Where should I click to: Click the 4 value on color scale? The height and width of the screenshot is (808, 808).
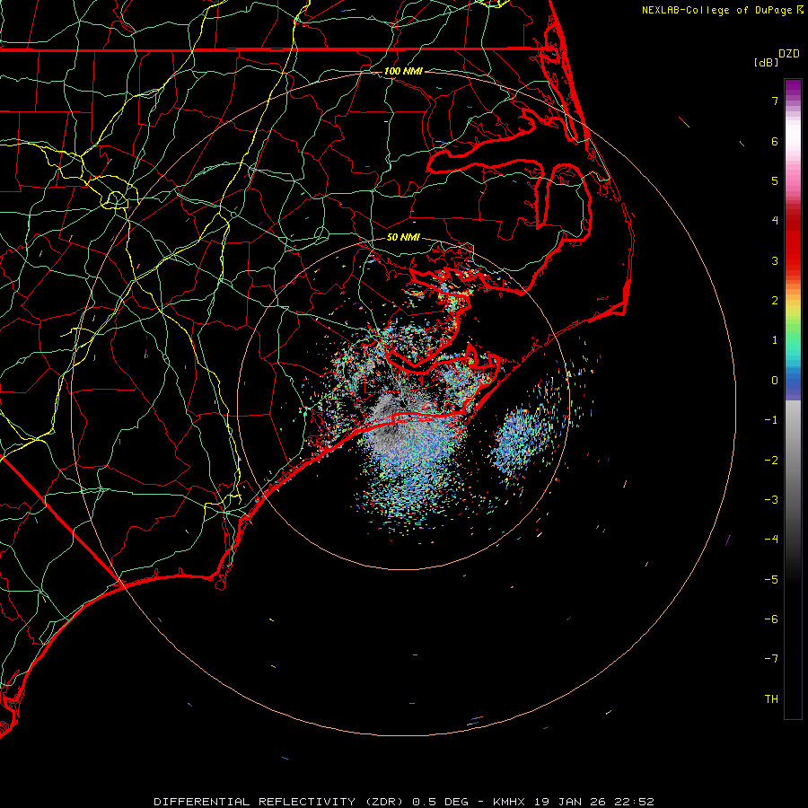click(775, 221)
